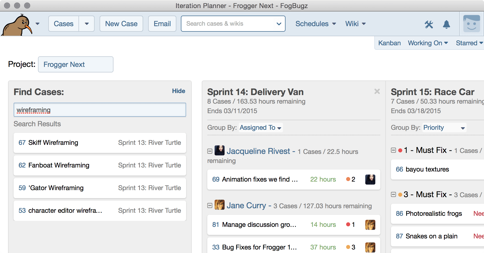Open the Working On menu
The image size is (484, 253).
pyautogui.click(x=428, y=43)
